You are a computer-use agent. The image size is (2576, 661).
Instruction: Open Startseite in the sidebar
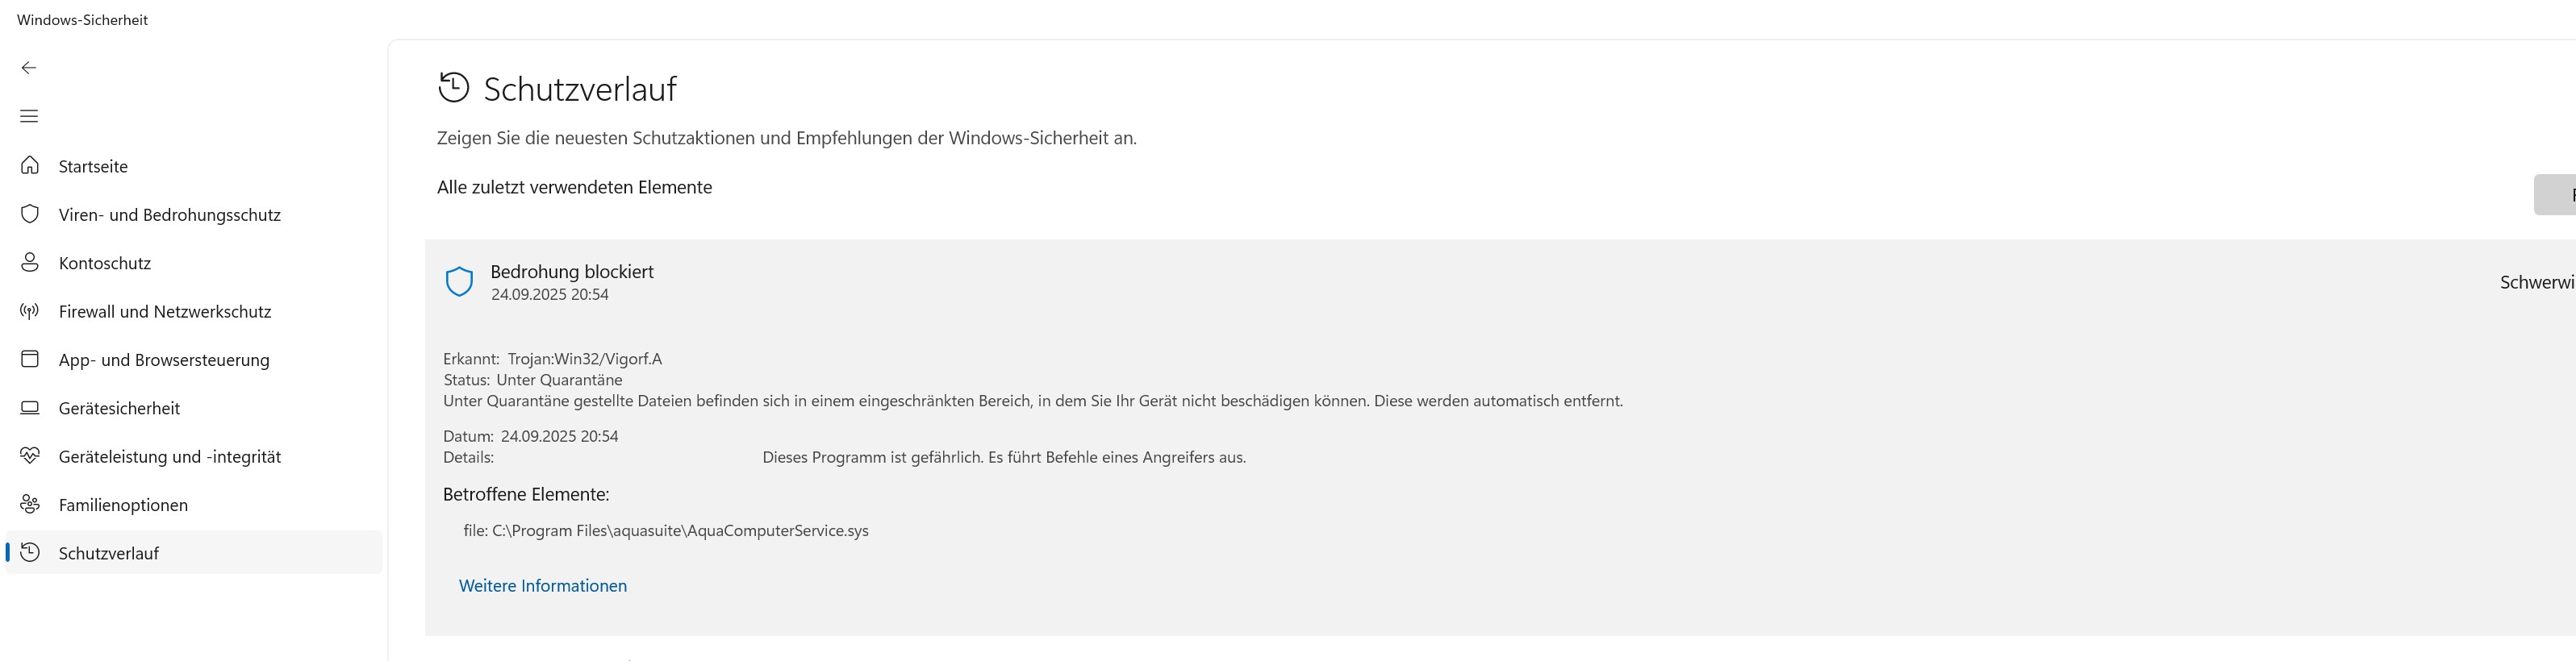[x=93, y=167]
